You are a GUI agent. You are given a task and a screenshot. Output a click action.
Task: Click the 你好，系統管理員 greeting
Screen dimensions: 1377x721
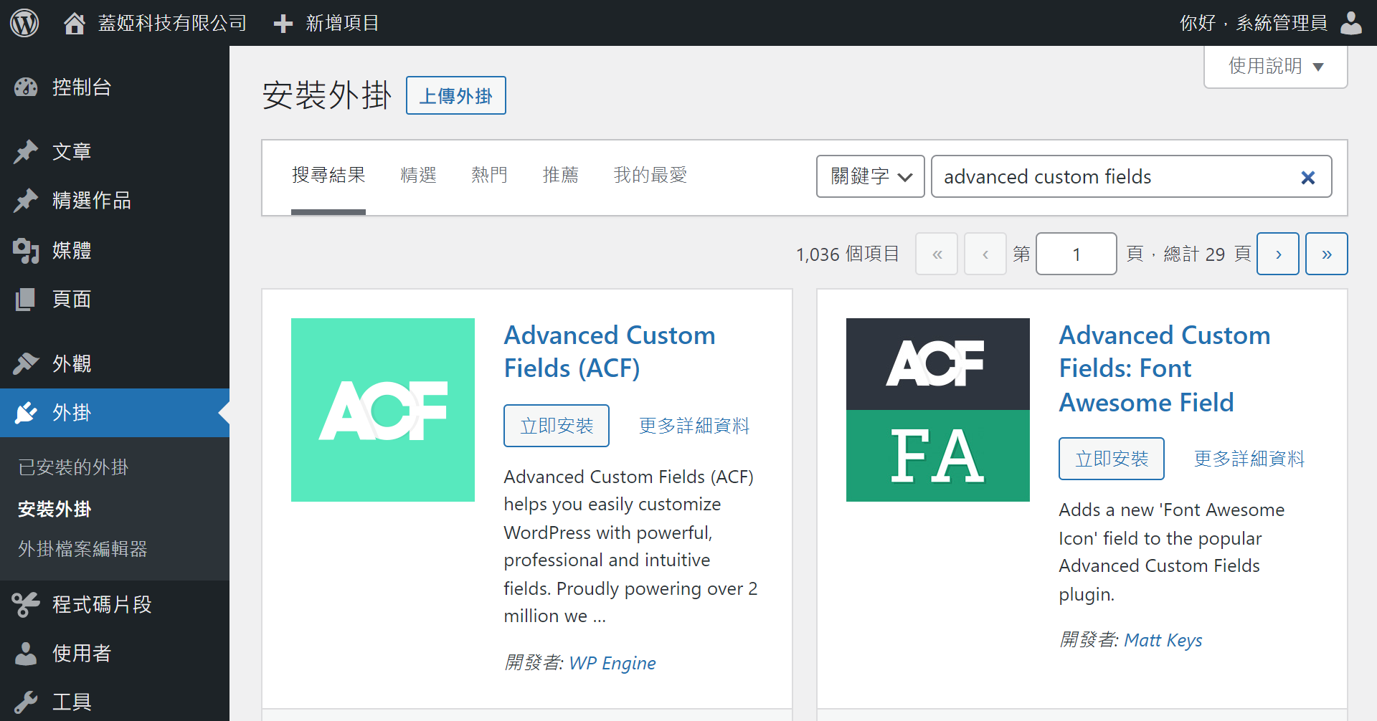pyautogui.click(x=1254, y=23)
